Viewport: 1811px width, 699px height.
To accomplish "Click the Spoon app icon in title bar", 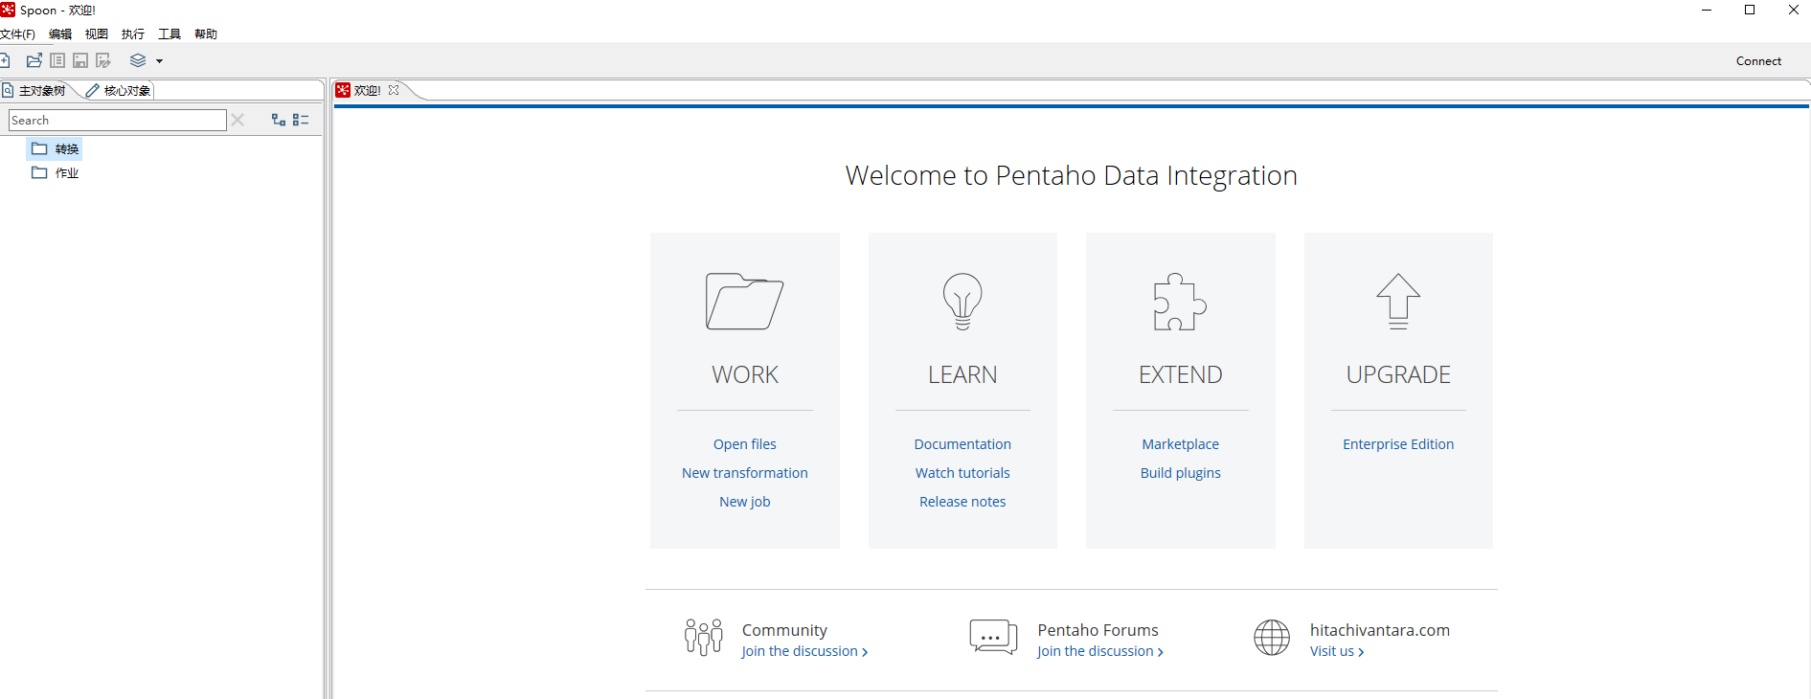I will tap(8, 10).
